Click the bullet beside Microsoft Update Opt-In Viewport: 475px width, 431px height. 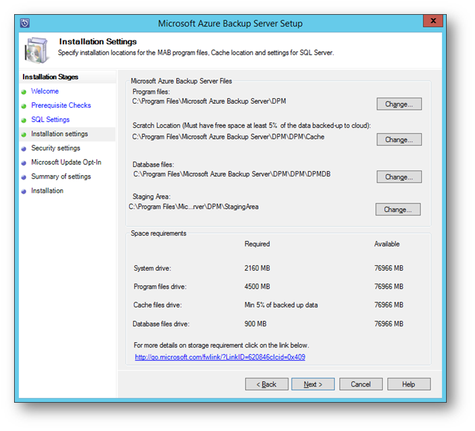pyautogui.click(x=24, y=163)
